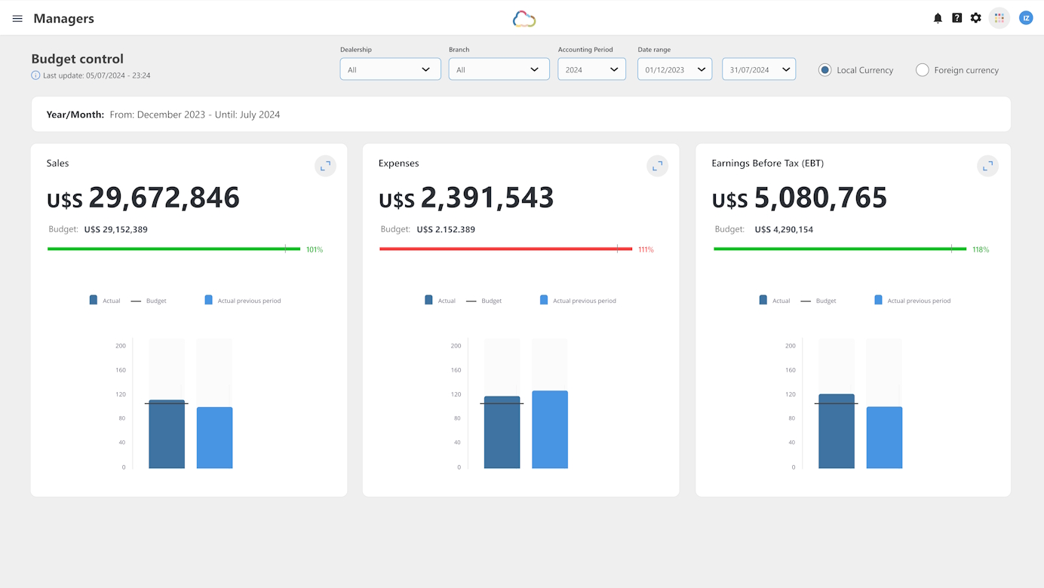Click the green EBT progress bar
The height and width of the screenshot is (588, 1044).
[840, 249]
